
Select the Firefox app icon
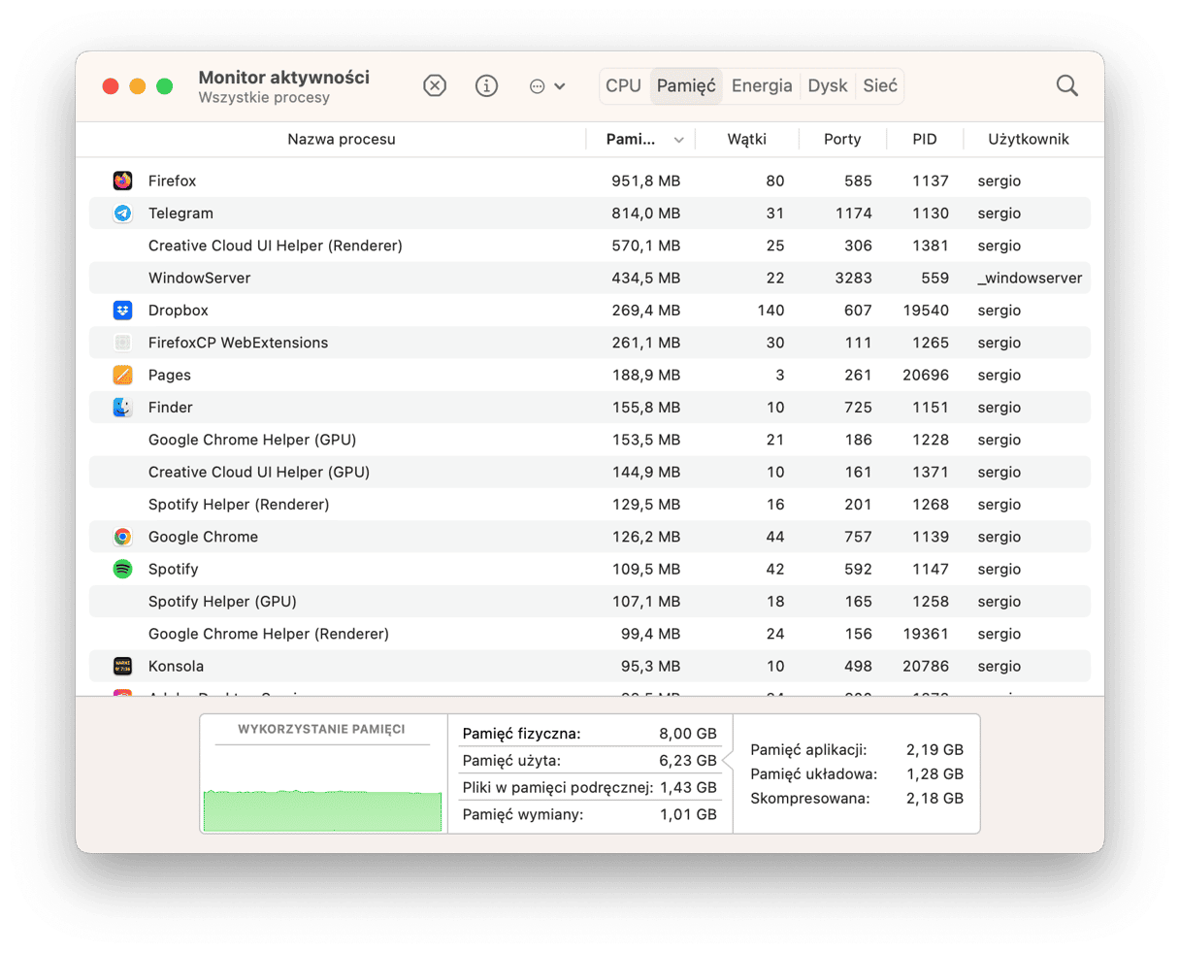coord(122,181)
